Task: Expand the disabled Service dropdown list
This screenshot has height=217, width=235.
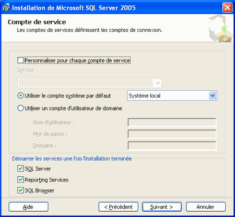Action: (158, 83)
